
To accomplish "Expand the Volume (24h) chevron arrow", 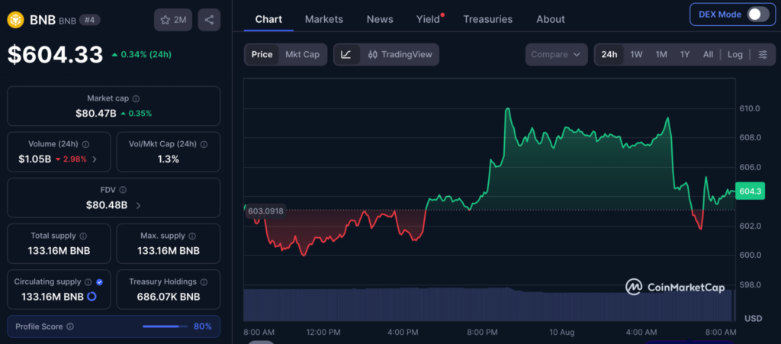I will point(95,159).
